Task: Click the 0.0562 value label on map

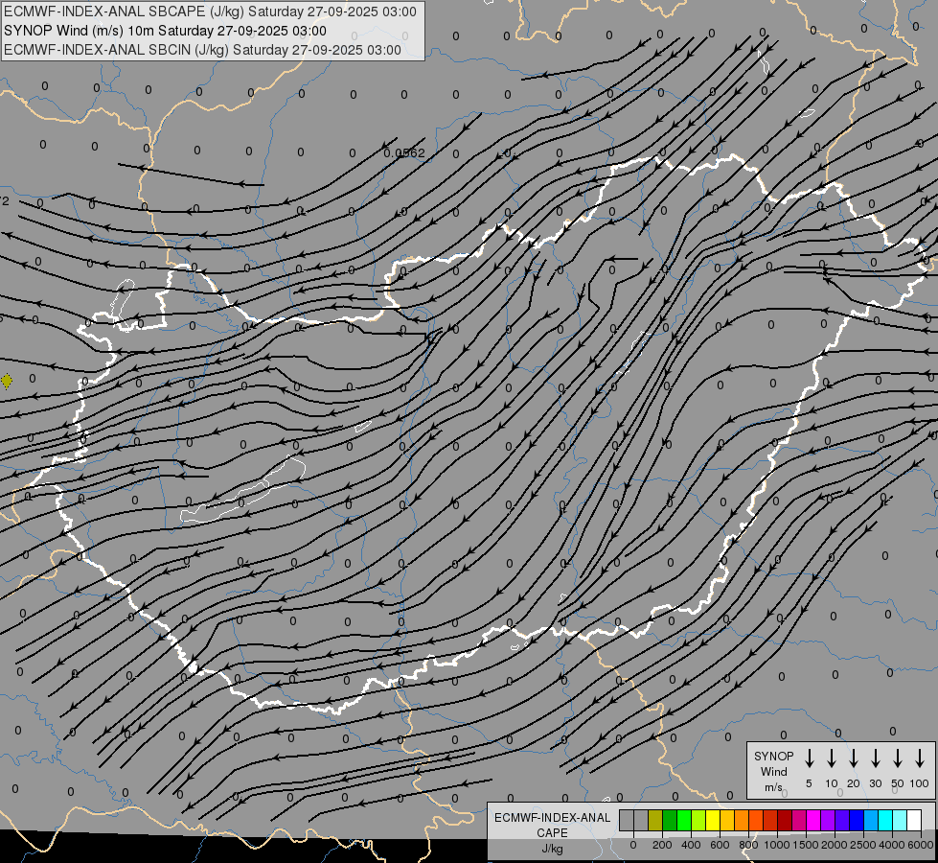Action: pos(404,153)
